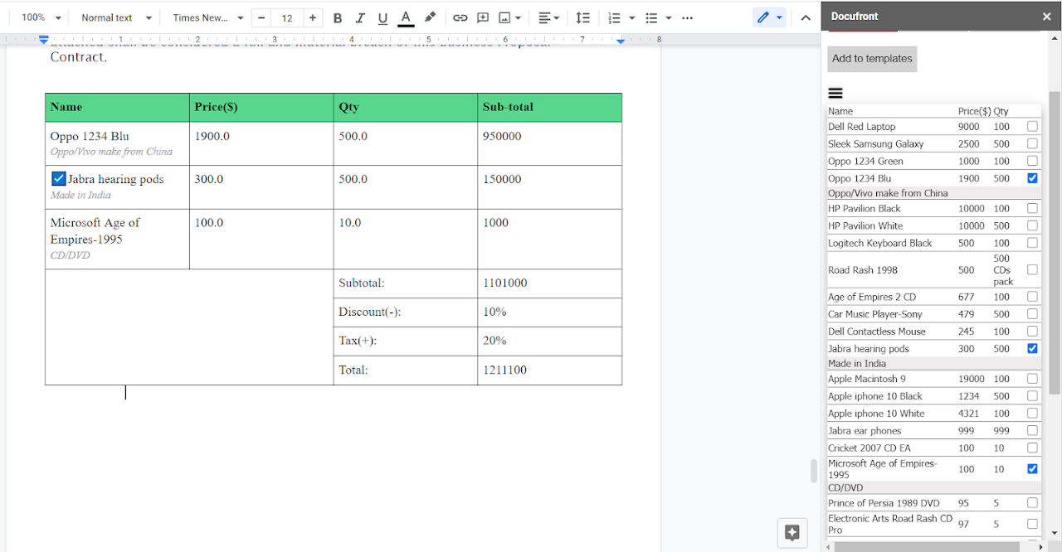The image size is (1062, 552).
Task: Check the Sleek Samsung Galaxy checkbox
Action: point(1032,144)
